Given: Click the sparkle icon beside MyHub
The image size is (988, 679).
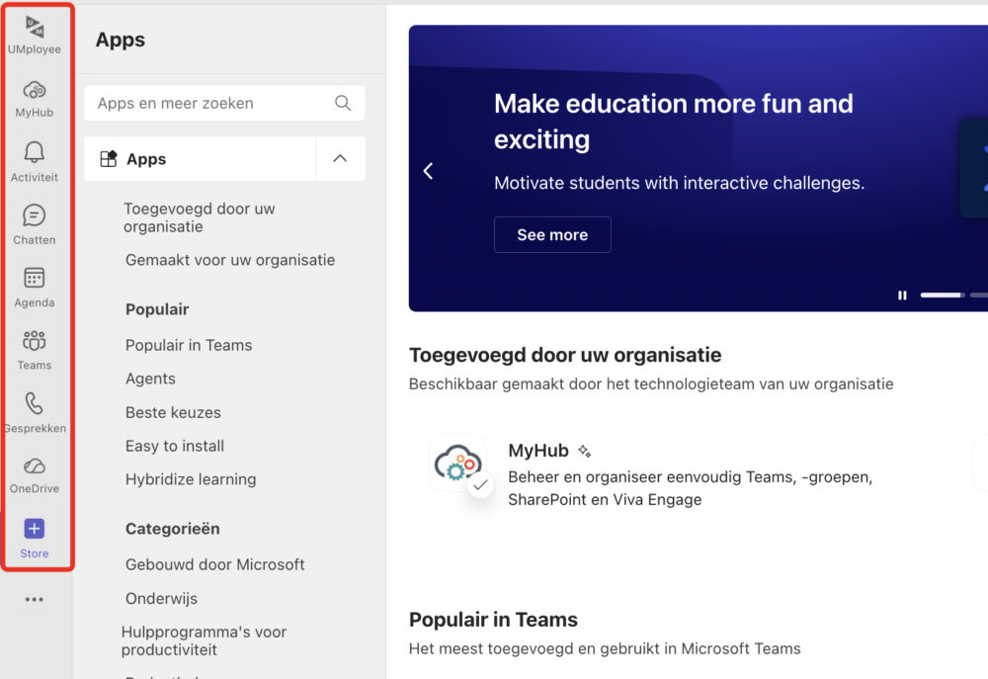Looking at the screenshot, I should [x=584, y=451].
